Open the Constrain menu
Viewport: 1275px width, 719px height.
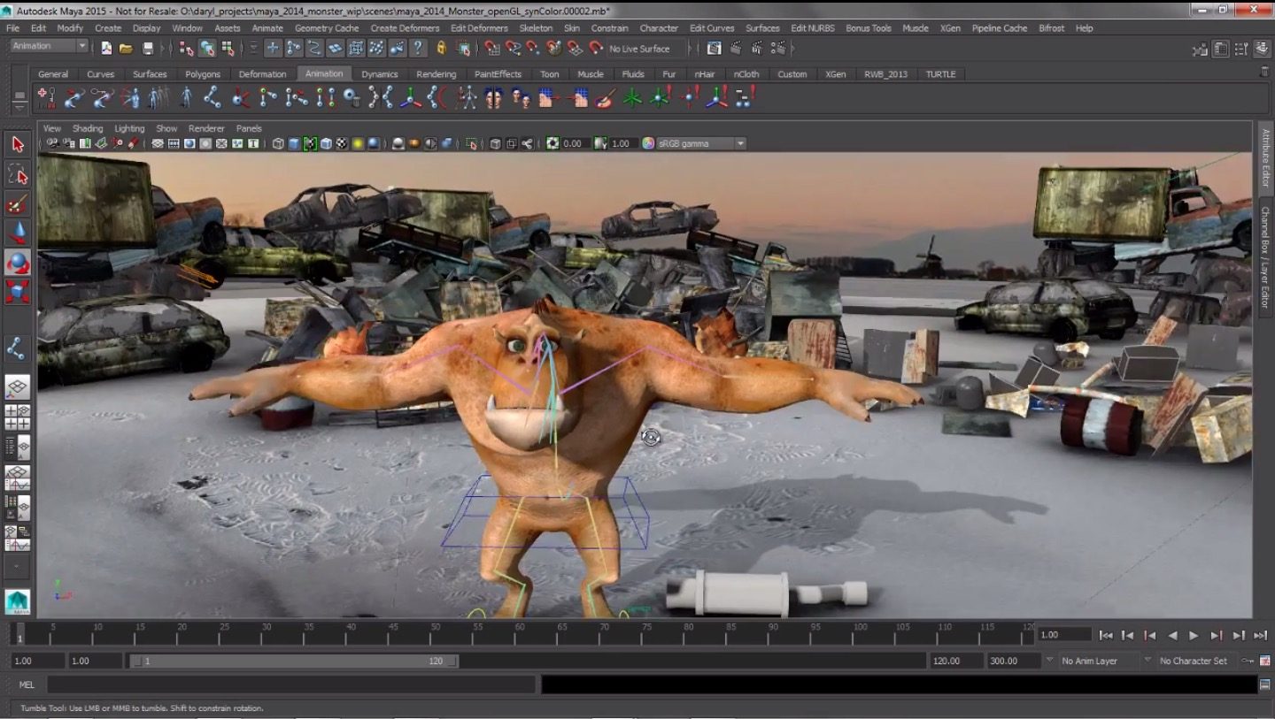tap(609, 27)
